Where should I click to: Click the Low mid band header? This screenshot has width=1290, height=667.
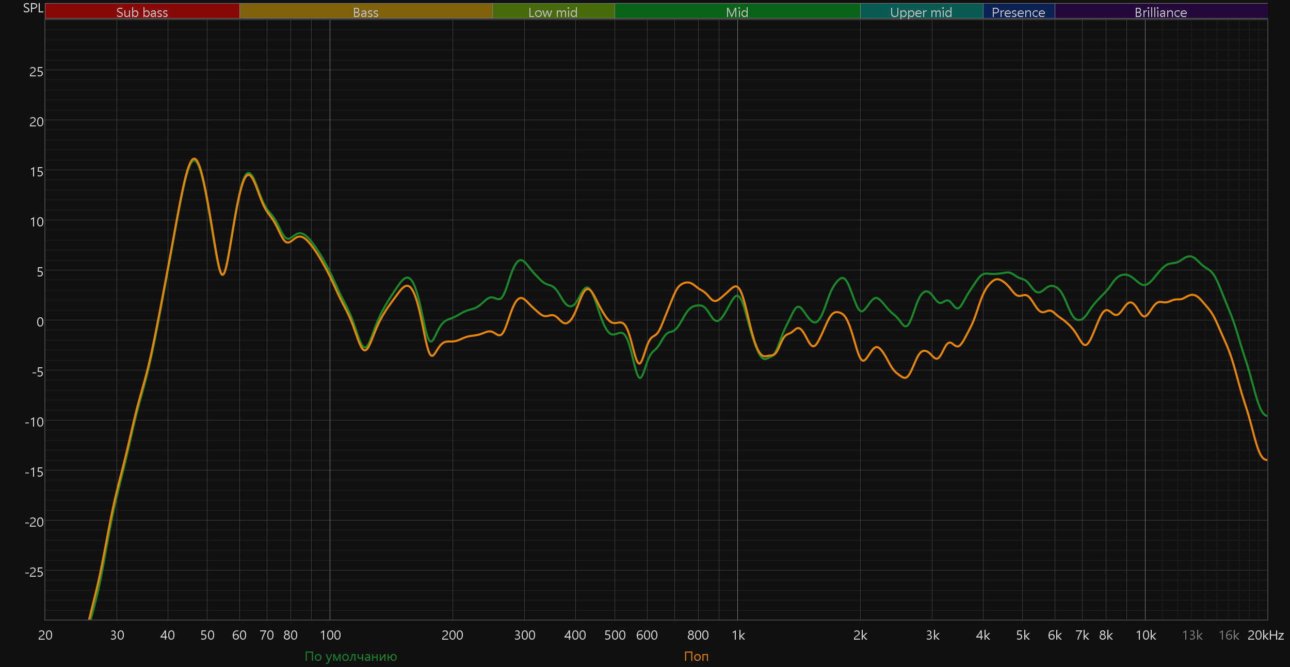[x=553, y=12]
